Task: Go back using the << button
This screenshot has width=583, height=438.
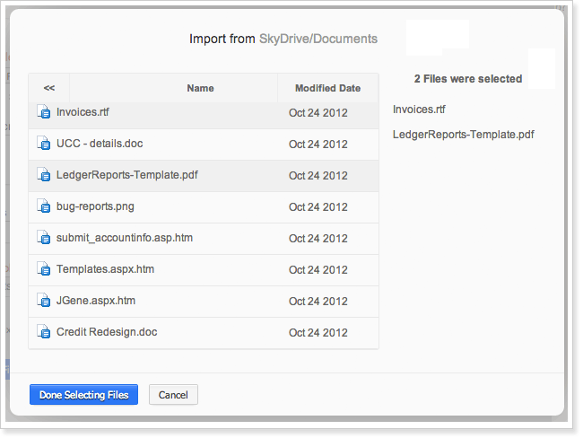Action: (49, 88)
